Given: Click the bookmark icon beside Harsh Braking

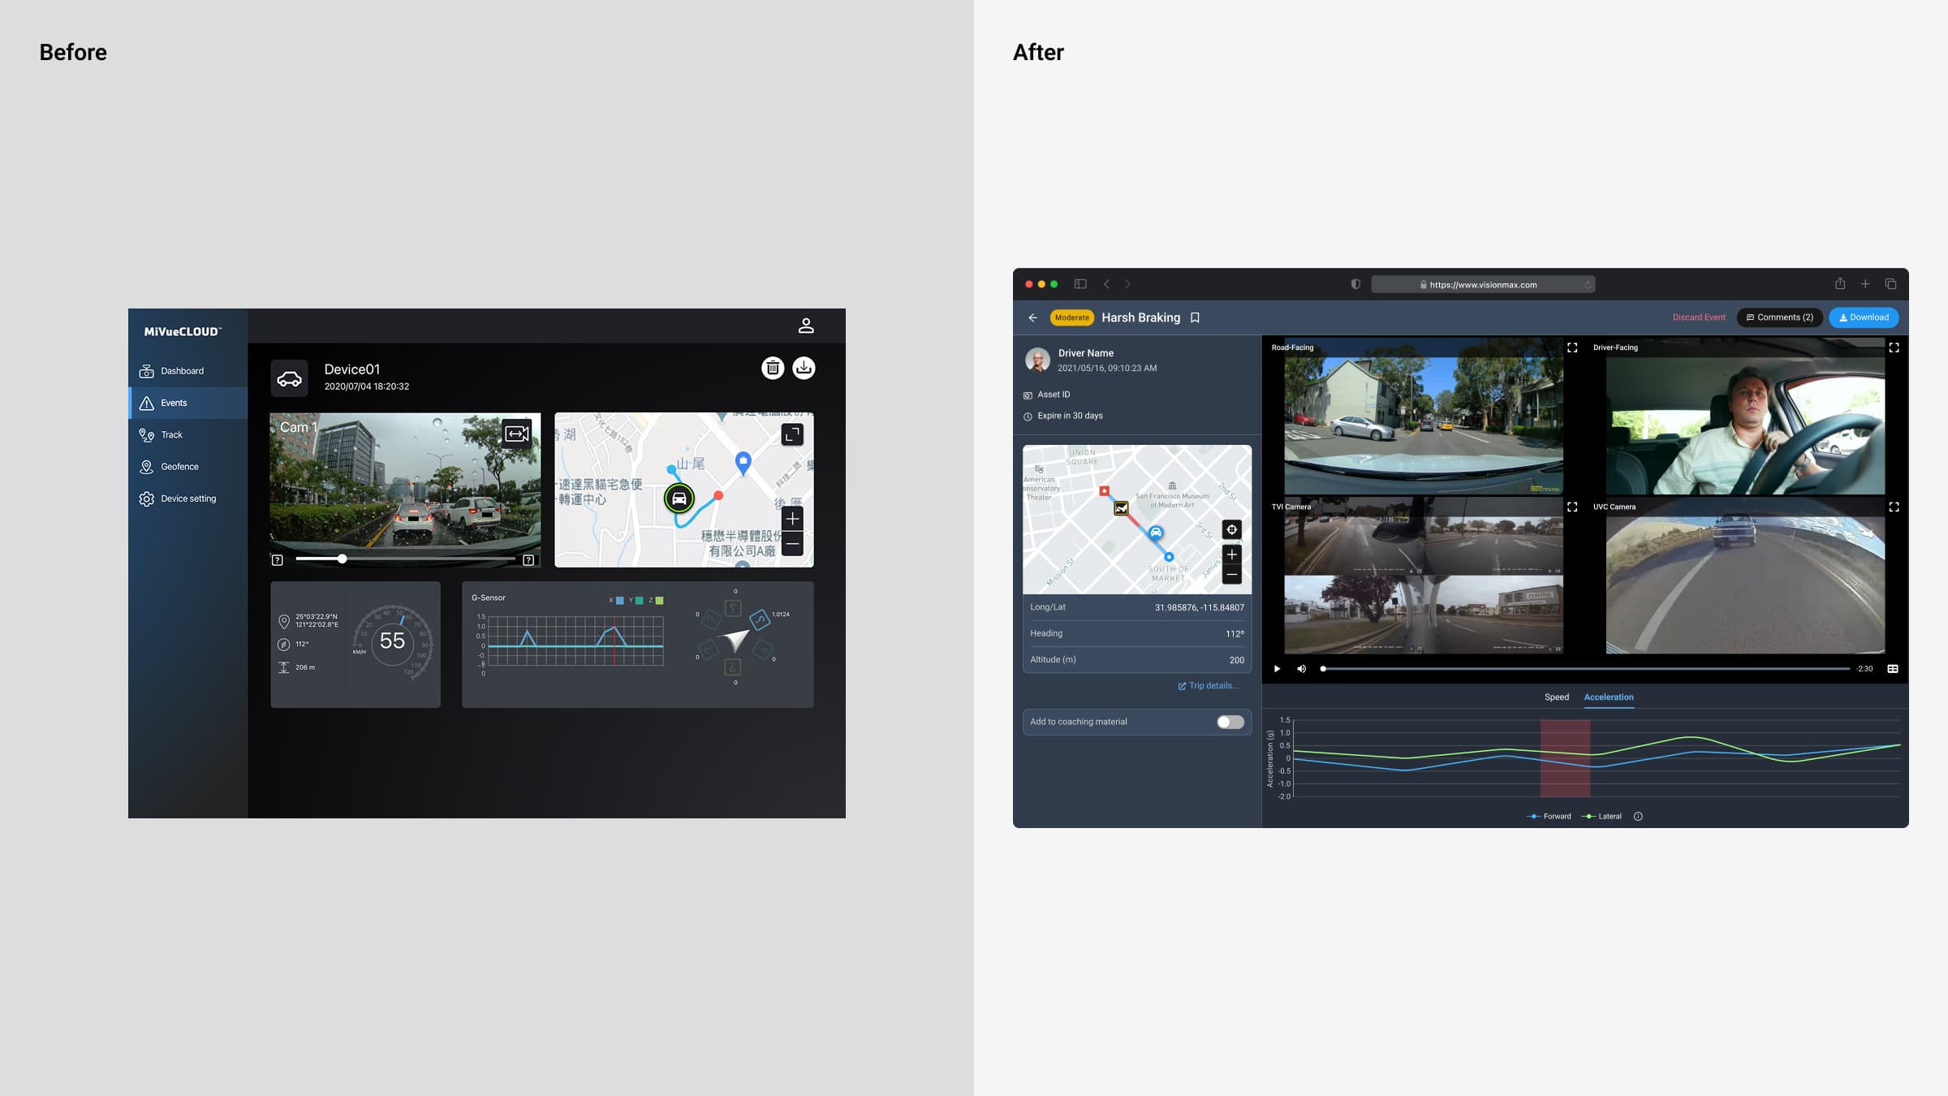Looking at the screenshot, I should click(1195, 317).
